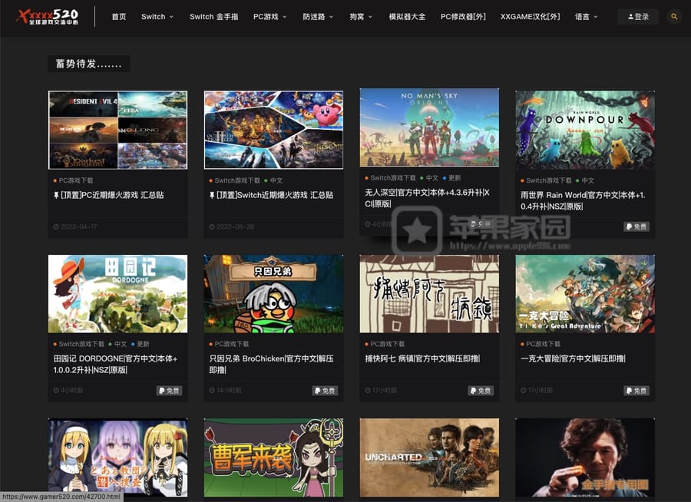Click Switch游戏下载 tag on Switch汇总贴 card

coord(235,180)
